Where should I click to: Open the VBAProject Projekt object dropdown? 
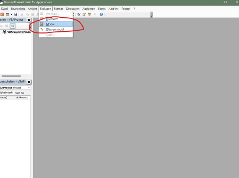tap(29, 88)
